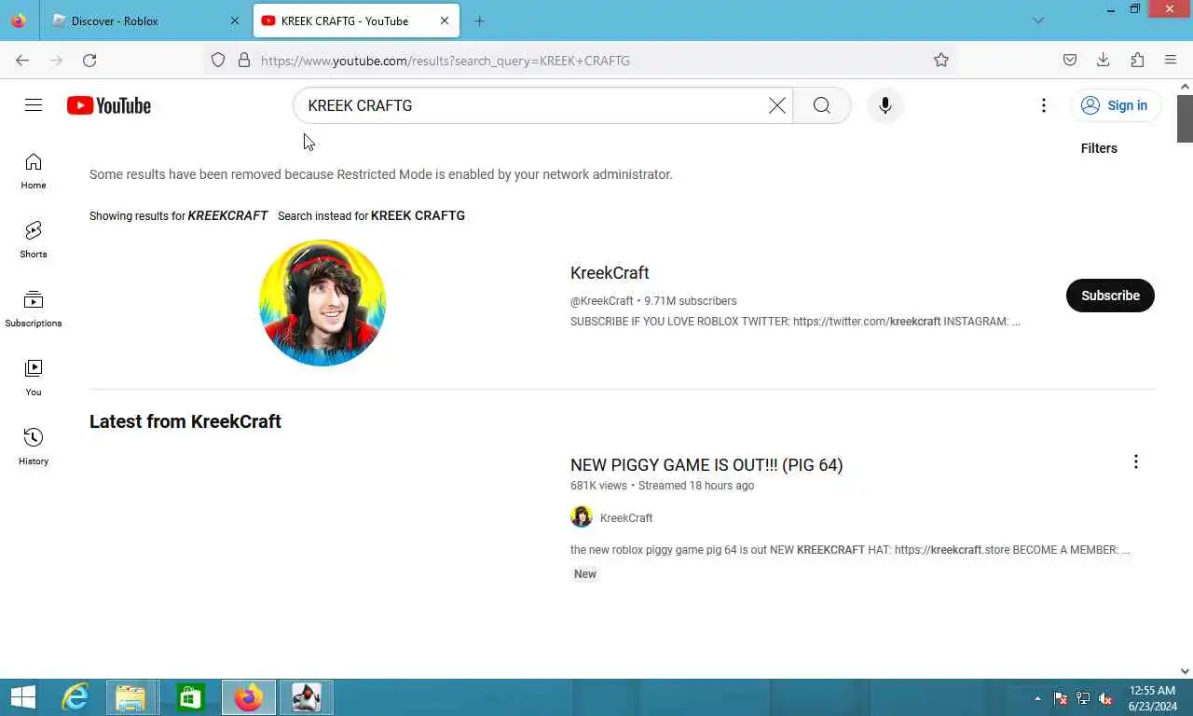The width and height of the screenshot is (1193, 716).
Task: Click the Firefox taskbar icon
Action: (x=248, y=697)
